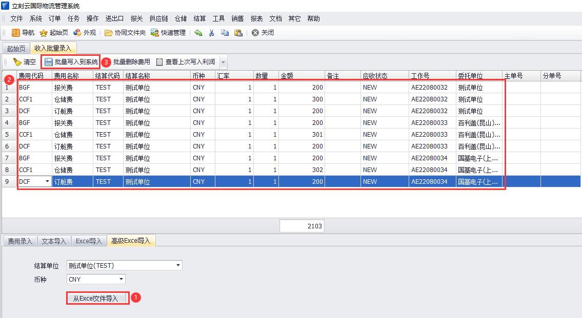
Task: Open the 起始页 star icon in toolbar
Action: 44,33
